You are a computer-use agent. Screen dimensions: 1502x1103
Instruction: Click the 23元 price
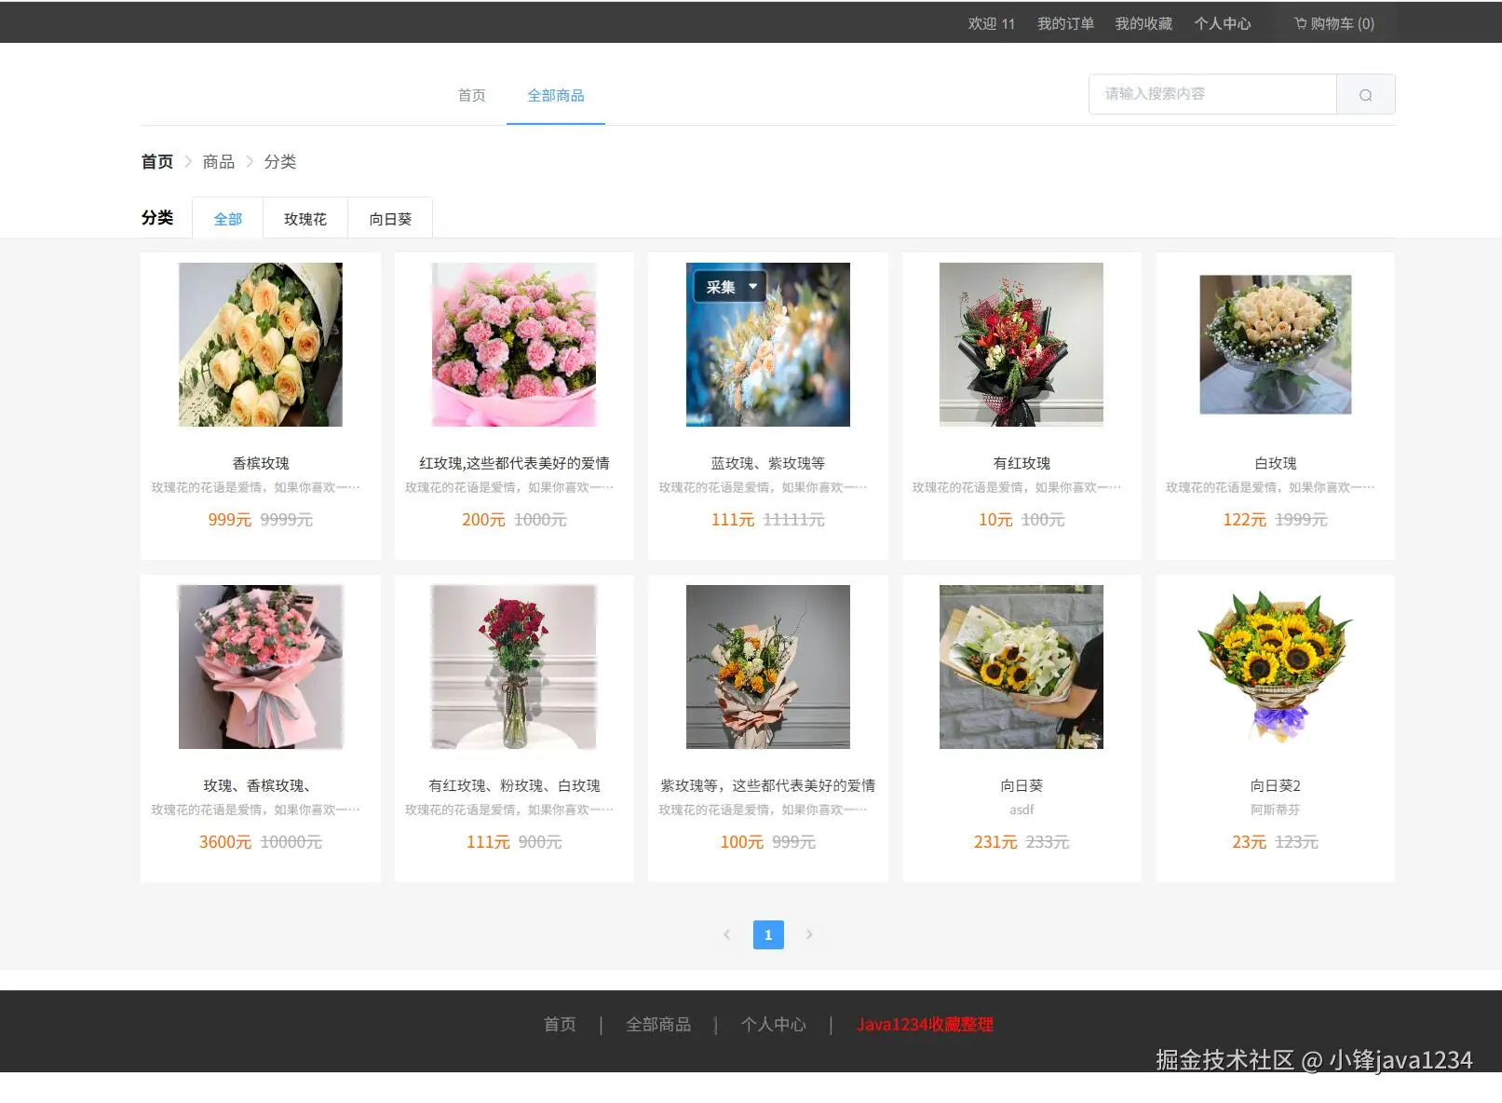point(1250,842)
